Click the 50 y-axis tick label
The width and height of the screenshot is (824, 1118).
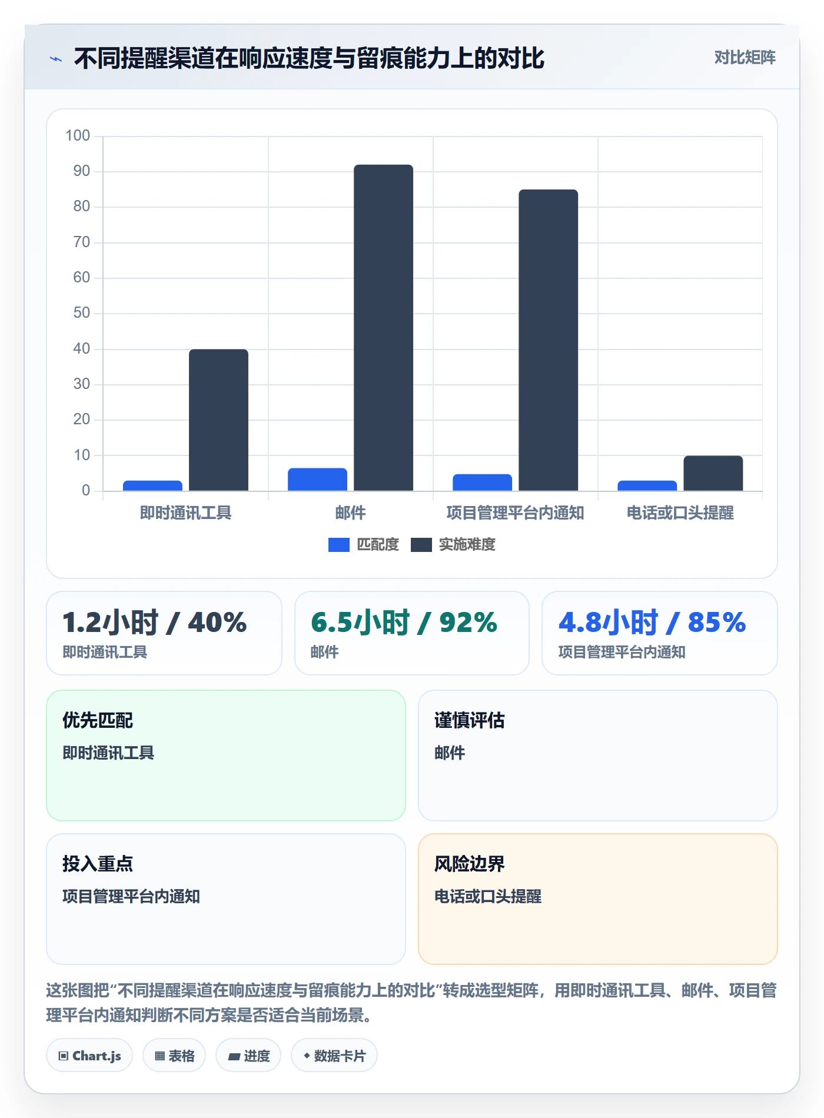click(82, 313)
